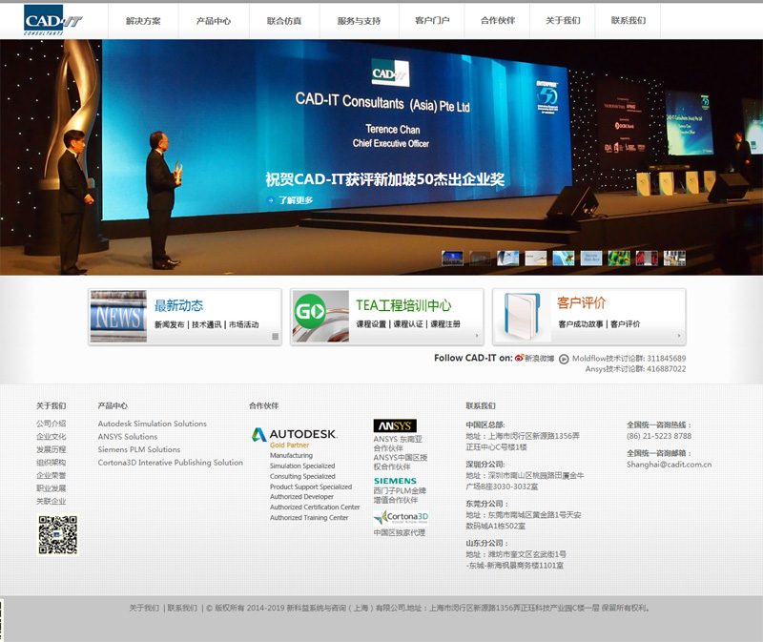Select the third banner slide thumbnail
Viewport: 763px width, 642px height.
508,258
